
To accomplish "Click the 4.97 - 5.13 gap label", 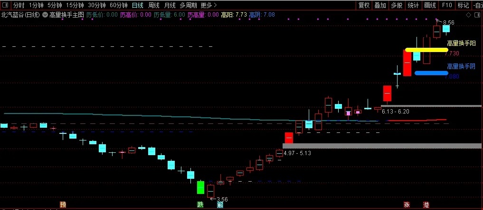I will [297, 153].
